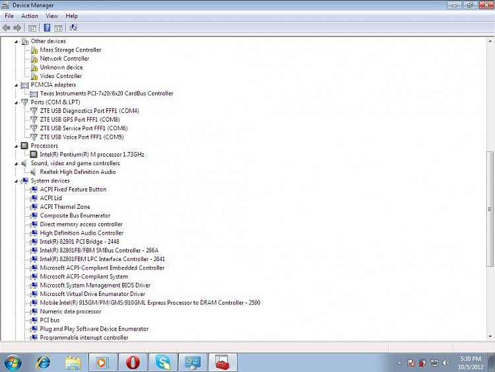Click the red toolbox taskbar icon
The width and height of the screenshot is (495, 372).
tap(222, 363)
